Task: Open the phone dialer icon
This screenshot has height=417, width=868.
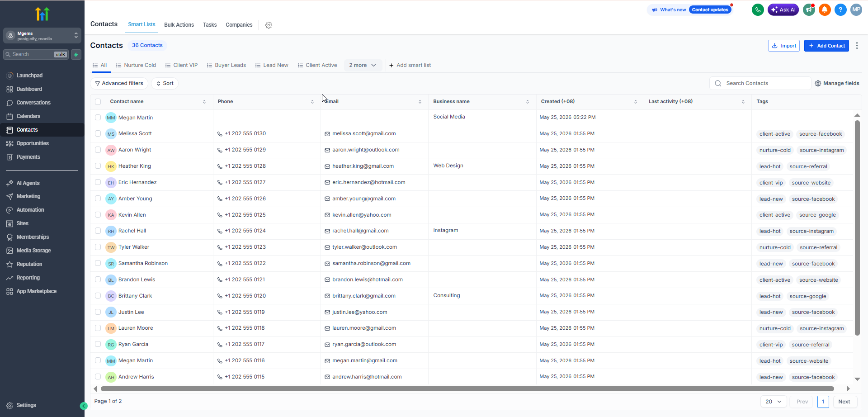Action: (x=758, y=9)
